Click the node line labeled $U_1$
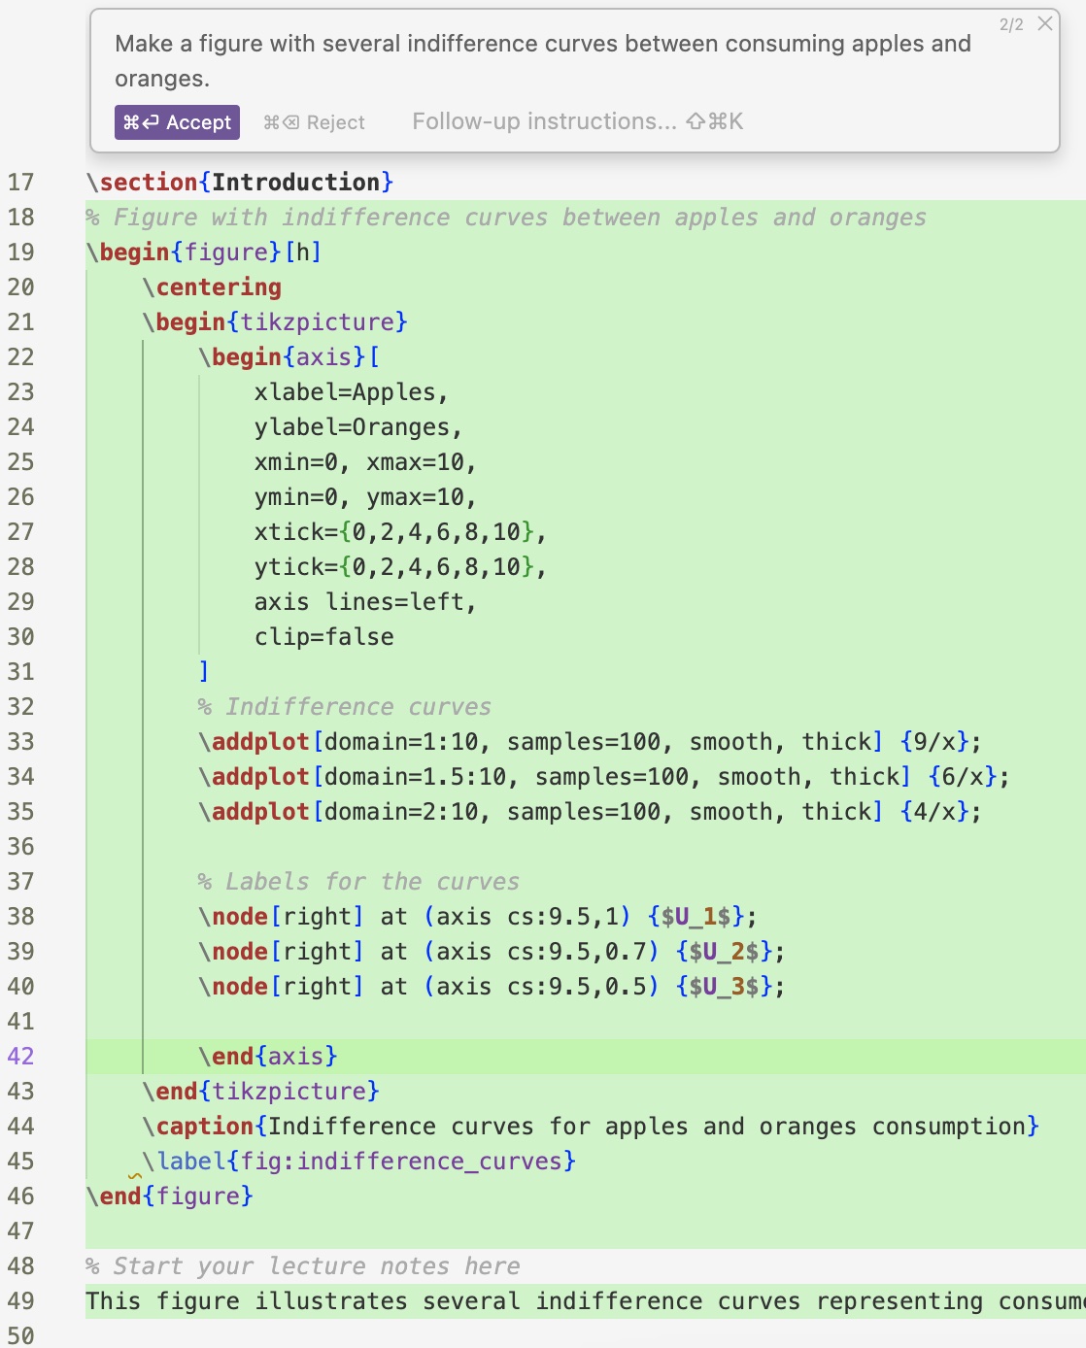The height and width of the screenshot is (1348, 1086). click(x=478, y=916)
